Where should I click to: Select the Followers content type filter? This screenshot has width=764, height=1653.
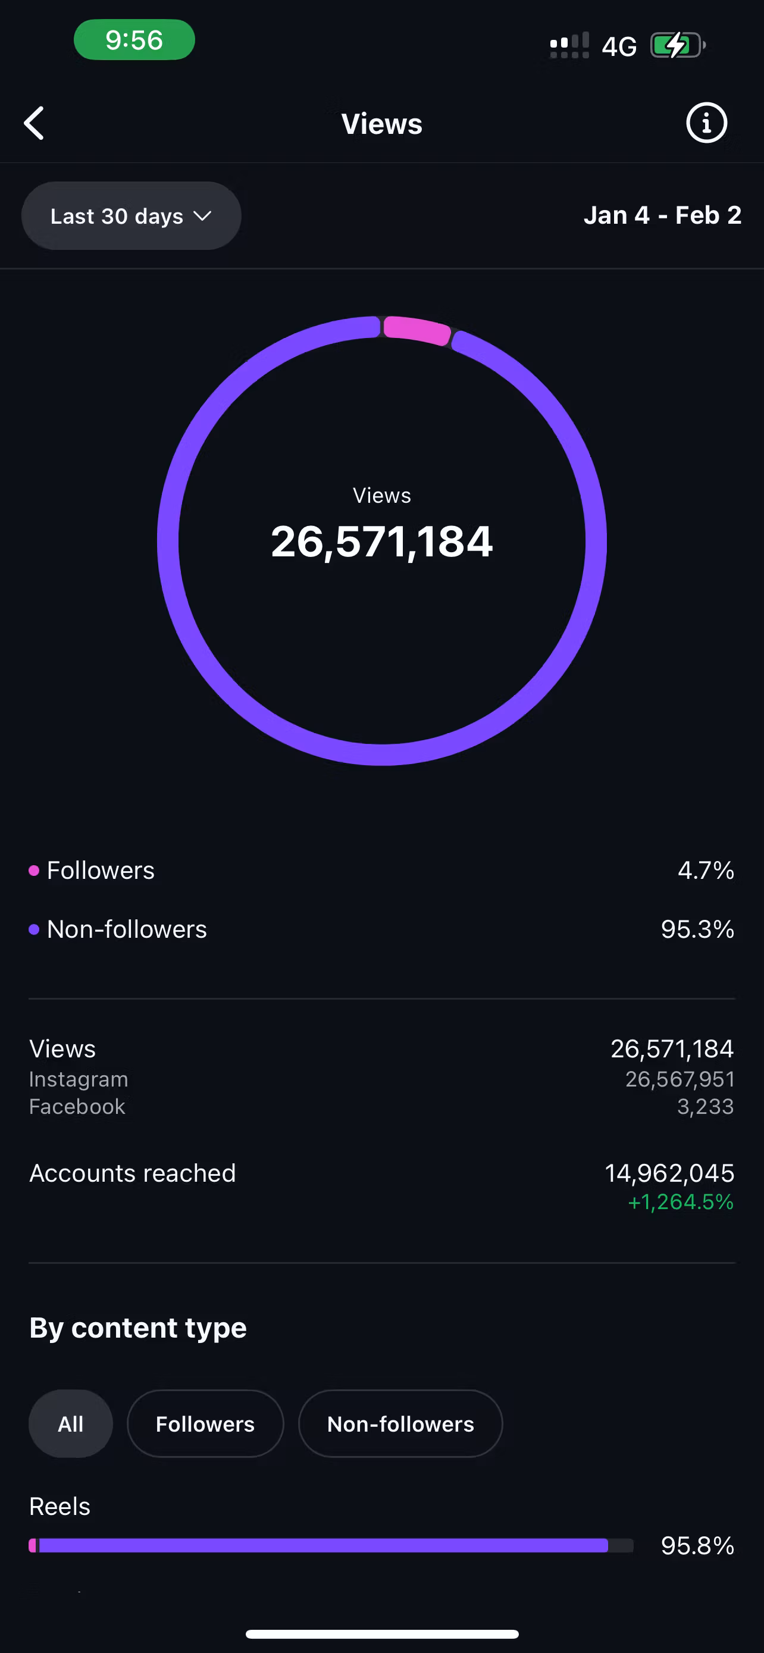[x=205, y=1424]
